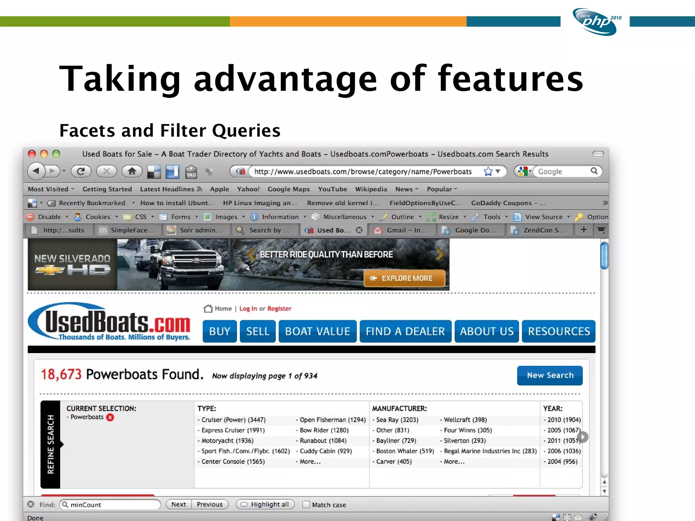Image resolution: width=695 pixels, height=521 pixels.
Task: Close the find bar with X icon
Action: 31,504
